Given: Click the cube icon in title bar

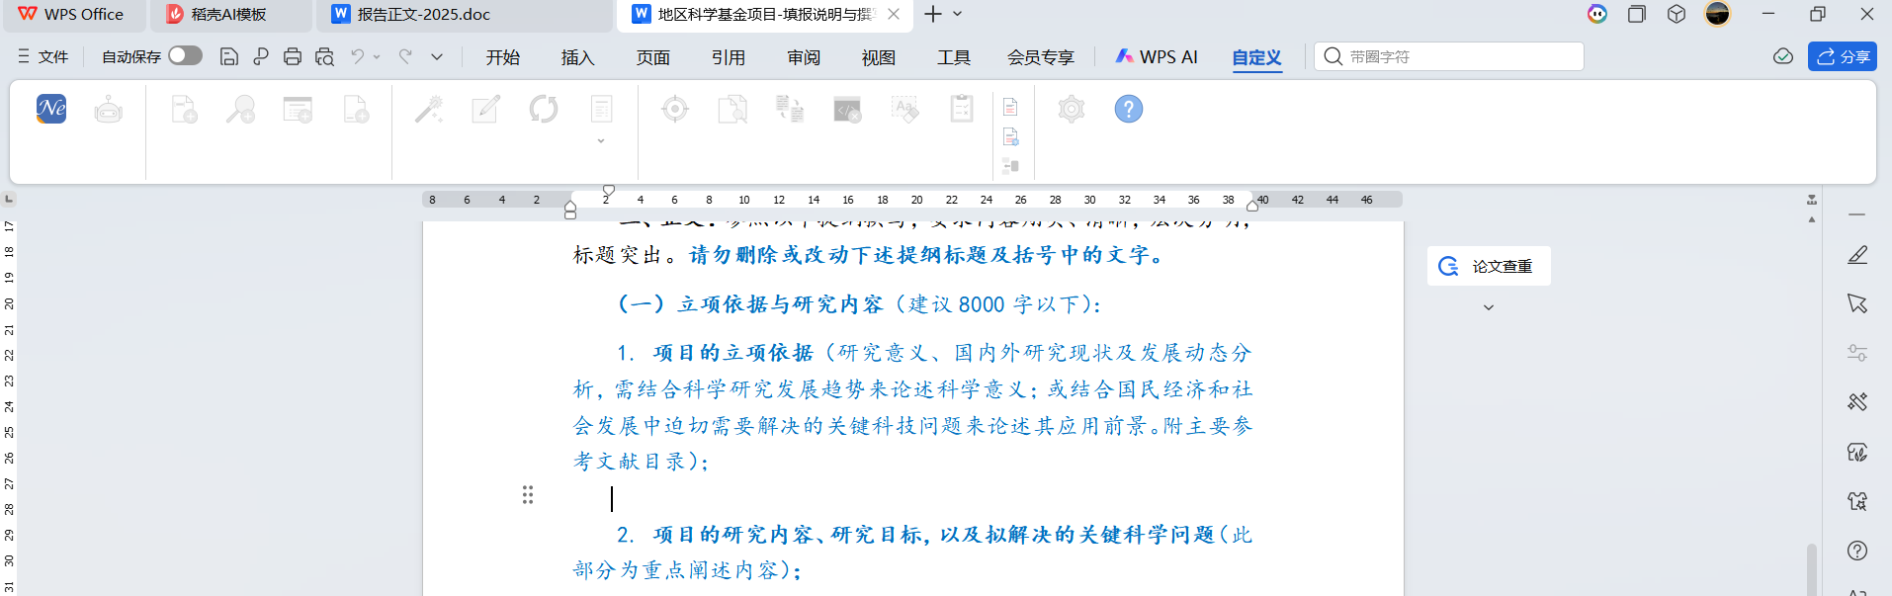Looking at the screenshot, I should click(x=1677, y=14).
